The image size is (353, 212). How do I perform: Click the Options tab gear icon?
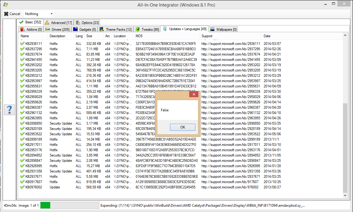[x=78, y=22]
